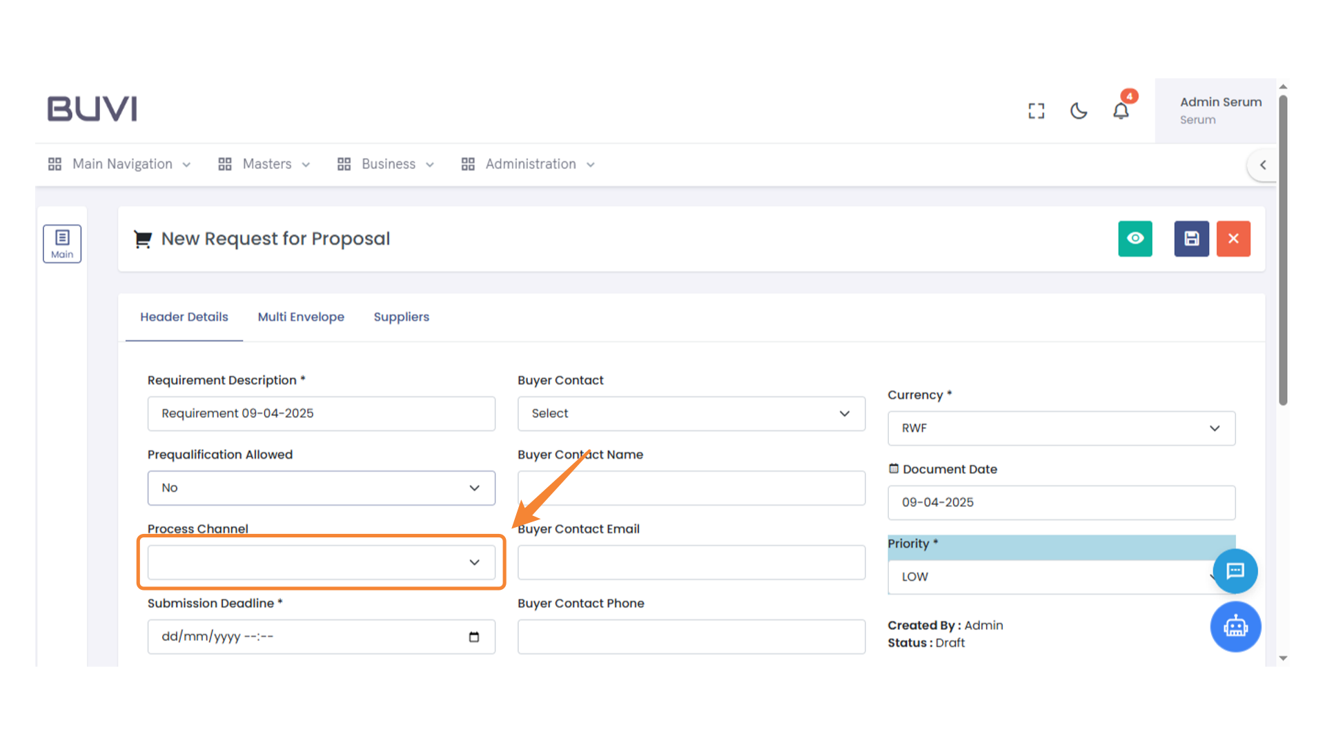The width and height of the screenshot is (1325, 745).
Task: Toggle dark mode with the moon icon
Action: pyautogui.click(x=1079, y=110)
